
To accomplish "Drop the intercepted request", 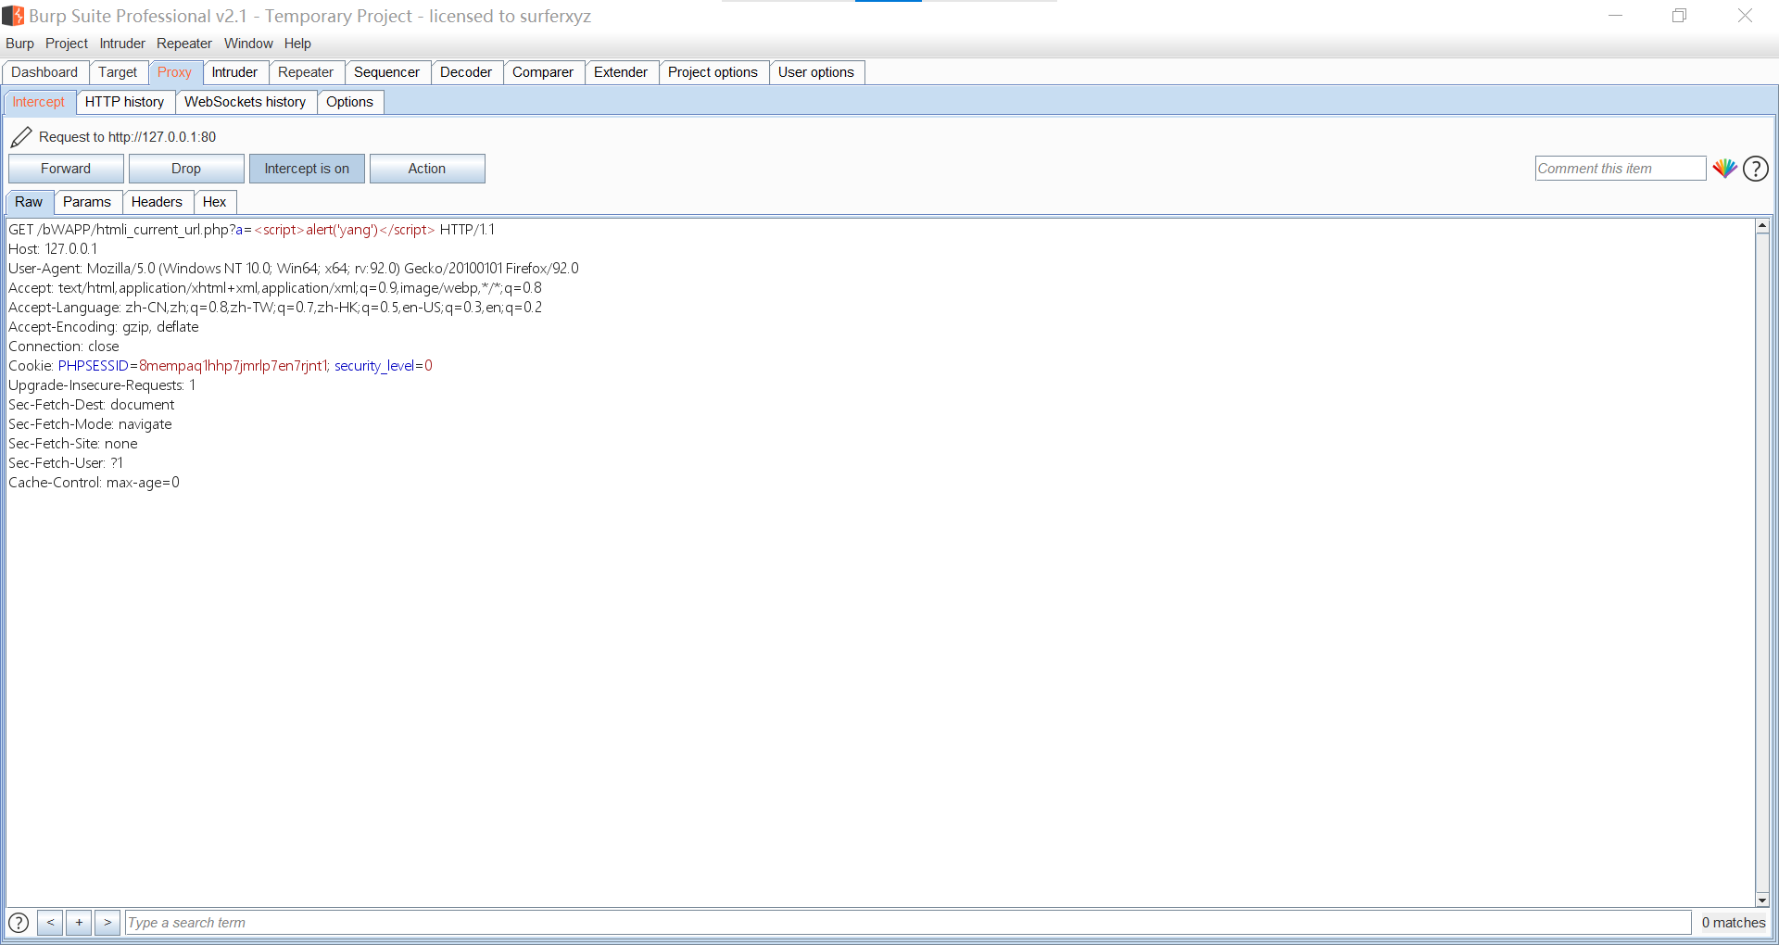I will pos(186,169).
